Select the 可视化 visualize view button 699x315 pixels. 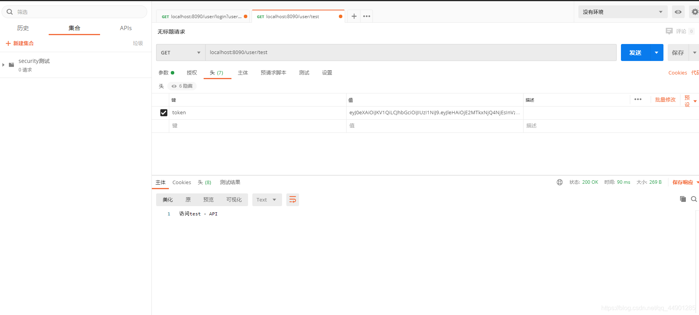click(x=234, y=200)
